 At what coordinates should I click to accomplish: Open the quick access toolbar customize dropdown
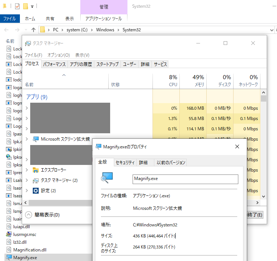(32, 7)
